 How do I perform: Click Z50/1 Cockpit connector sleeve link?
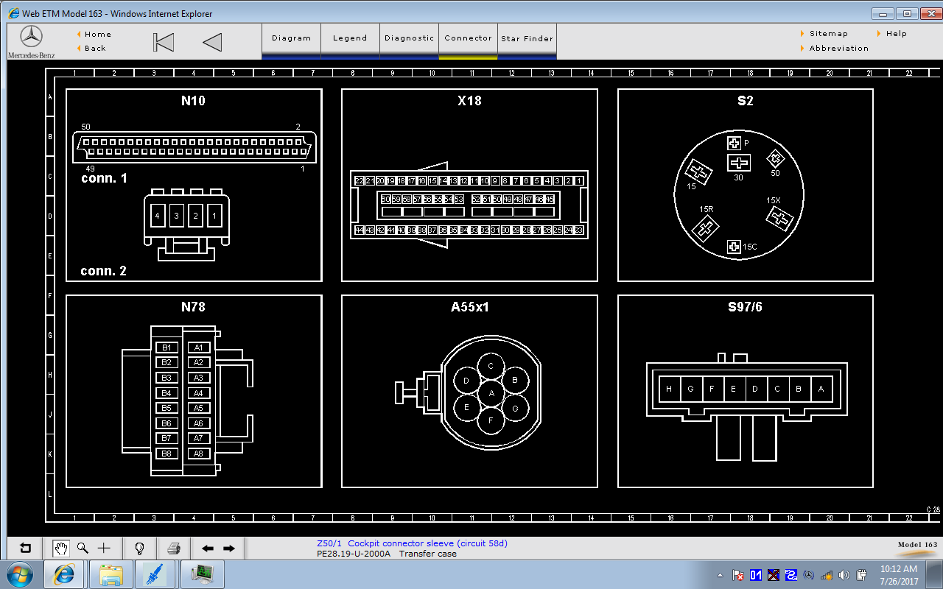[412, 543]
